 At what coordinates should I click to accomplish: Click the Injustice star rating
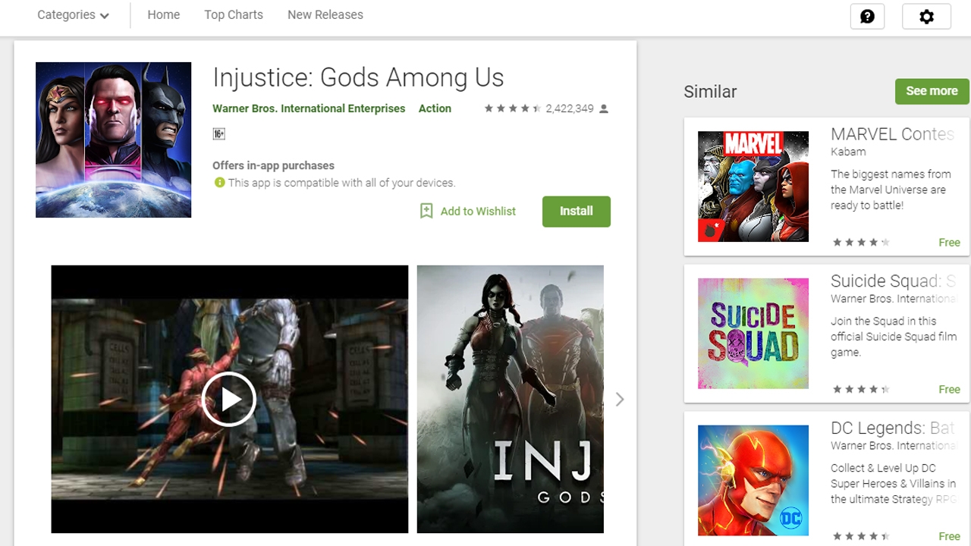click(x=513, y=109)
